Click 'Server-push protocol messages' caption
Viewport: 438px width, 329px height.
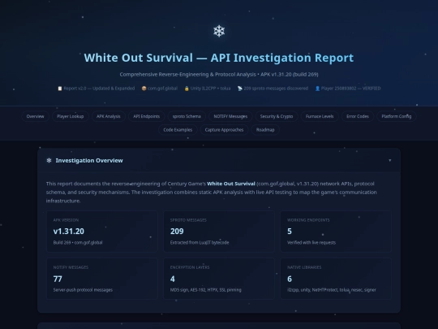point(83,290)
